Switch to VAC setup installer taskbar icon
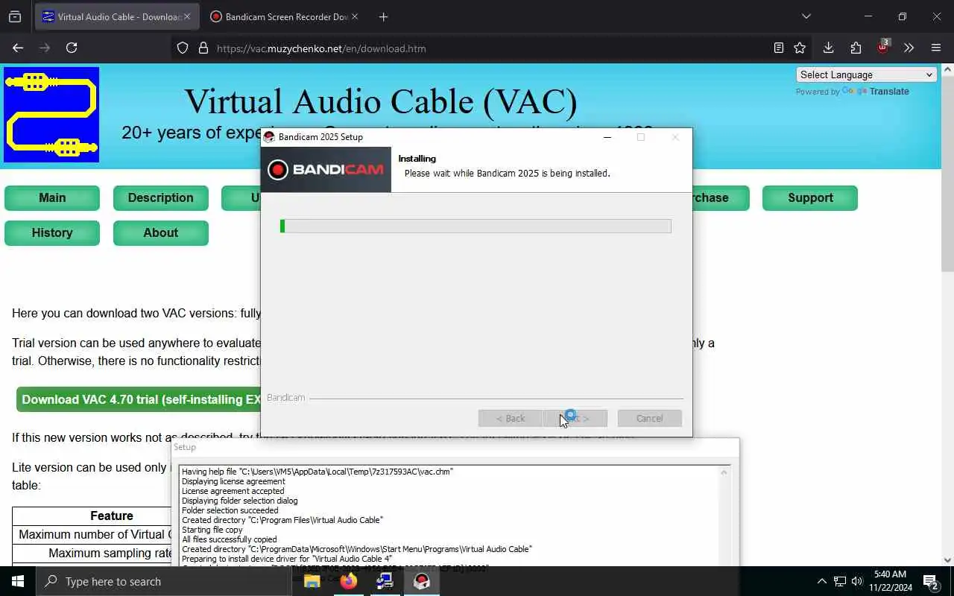This screenshot has width=954, height=596. [x=385, y=581]
